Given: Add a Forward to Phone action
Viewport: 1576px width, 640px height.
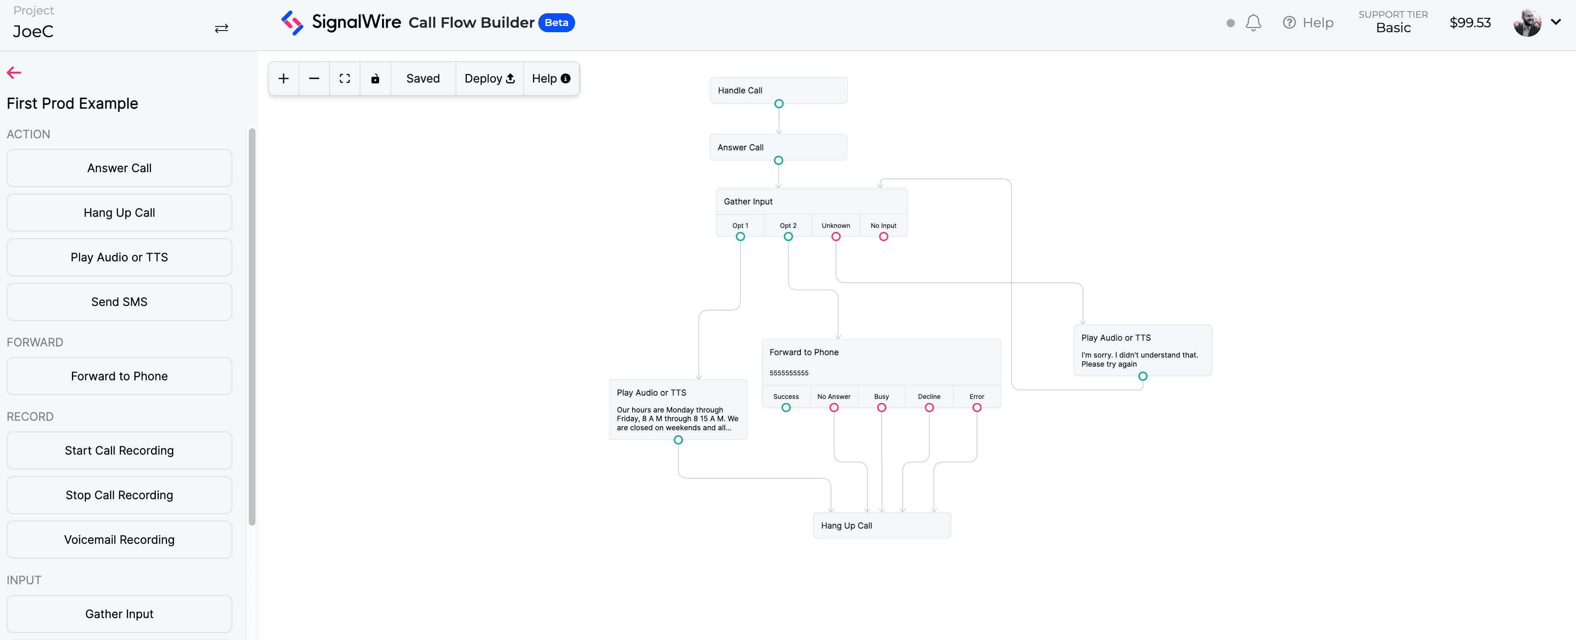Looking at the screenshot, I should [119, 376].
